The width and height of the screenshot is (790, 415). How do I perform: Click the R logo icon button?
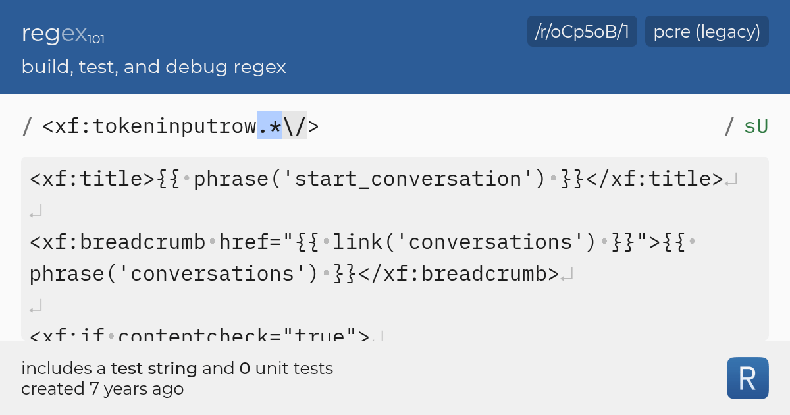tap(747, 377)
